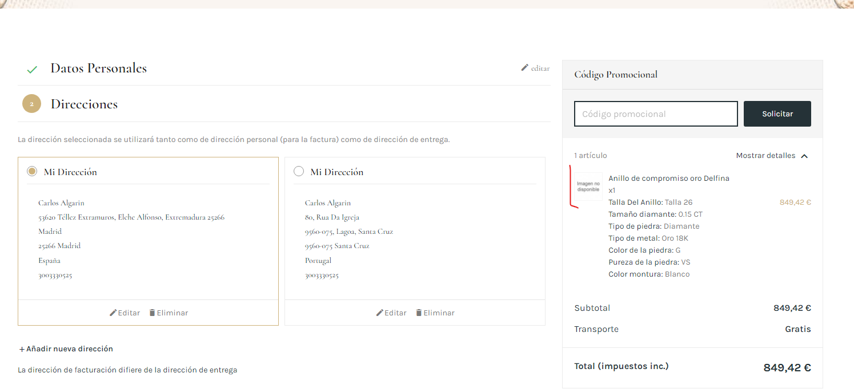The width and height of the screenshot is (854, 389).
Task: Click the trash Eliminar icon for the Portugal address
Action: [x=419, y=313]
